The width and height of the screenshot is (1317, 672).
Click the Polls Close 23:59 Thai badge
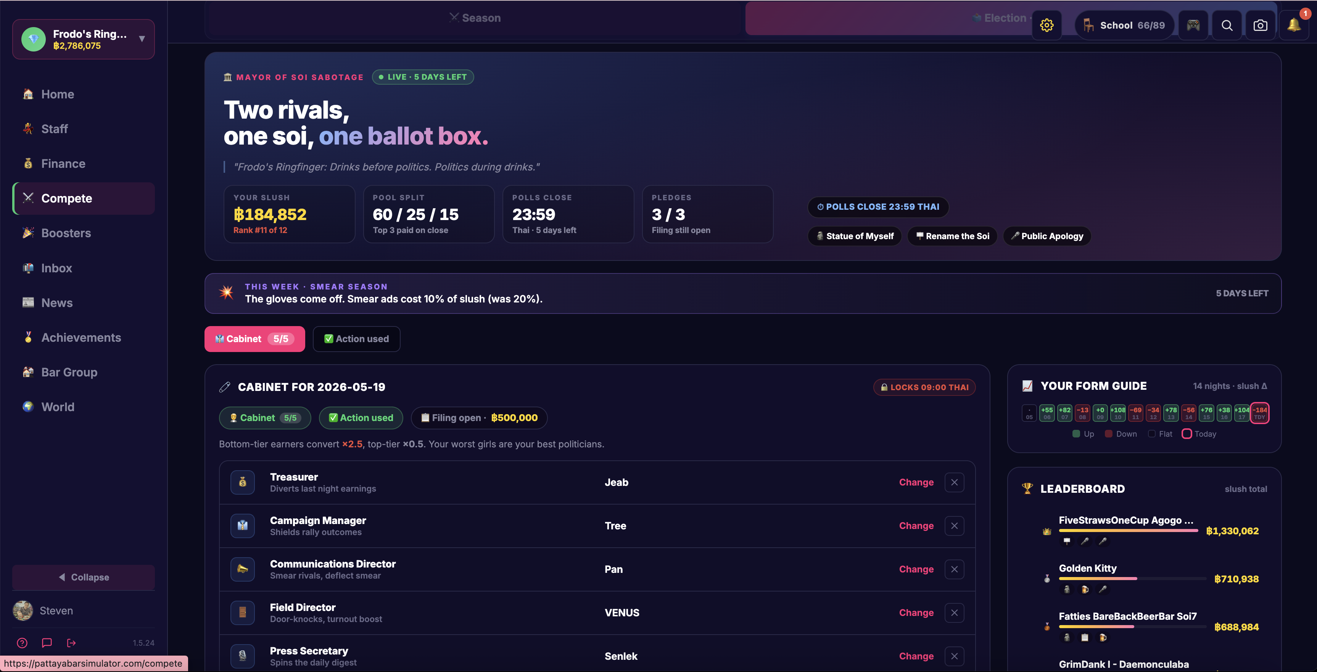point(878,207)
